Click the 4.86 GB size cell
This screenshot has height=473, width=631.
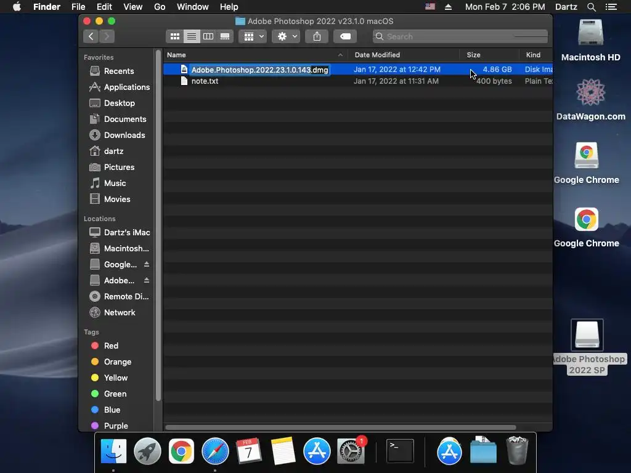click(497, 70)
